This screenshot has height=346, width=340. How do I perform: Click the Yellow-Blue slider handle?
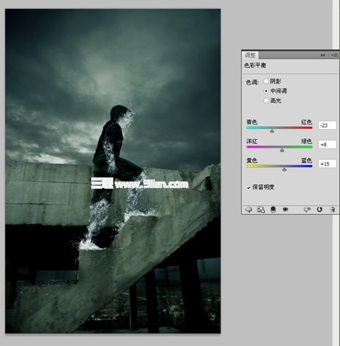[284, 169]
